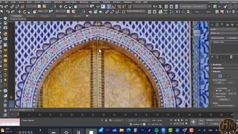238x134 pixels.
Task: Toggle the Keyboard Shortcut Override button
Action: pyautogui.click(x=103, y=7)
